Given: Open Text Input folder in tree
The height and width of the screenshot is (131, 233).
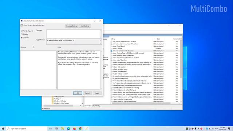Looking at the screenshot, I should tap(57, 99).
